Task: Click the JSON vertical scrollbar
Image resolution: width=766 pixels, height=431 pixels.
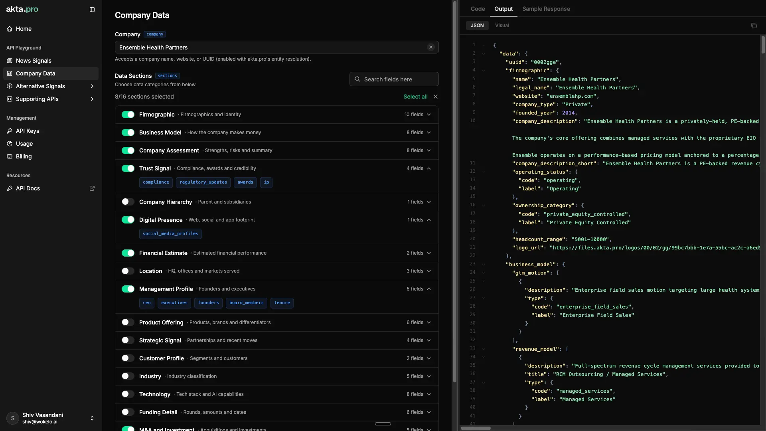Action: 763,45
